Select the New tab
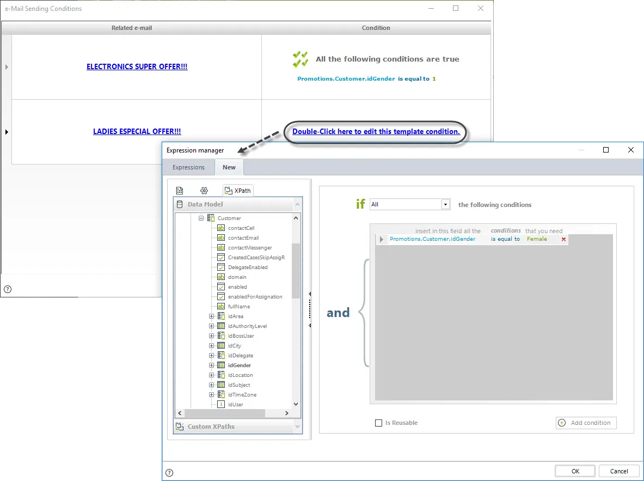644x481 pixels. (x=229, y=167)
